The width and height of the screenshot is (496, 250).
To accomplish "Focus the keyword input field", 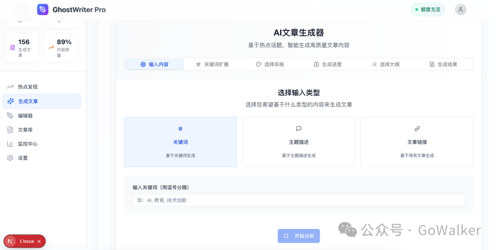I will pos(299,200).
